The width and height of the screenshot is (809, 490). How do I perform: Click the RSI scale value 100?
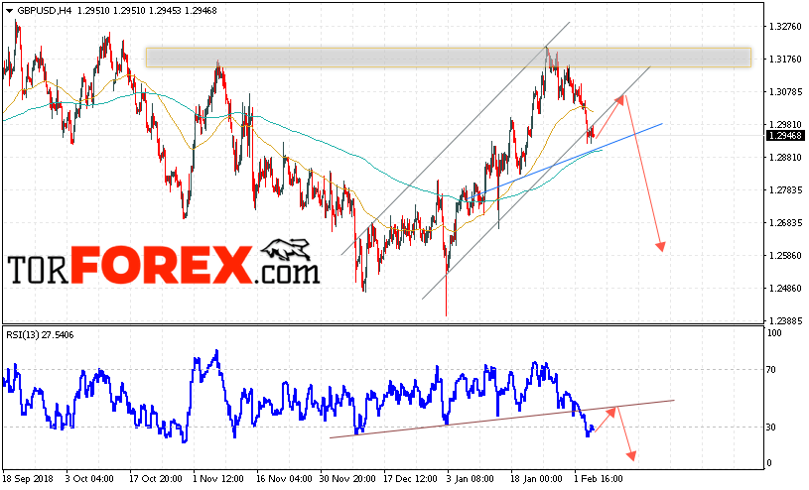pyautogui.click(x=774, y=333)
